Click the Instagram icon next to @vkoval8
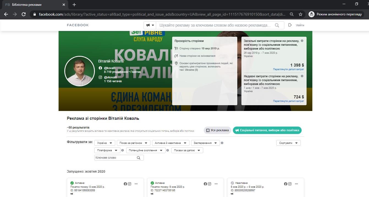 tap(100, 77)
